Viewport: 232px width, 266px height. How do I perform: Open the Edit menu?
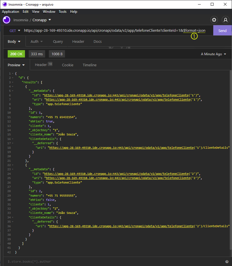pyautogui.click(x=26, y=12)
